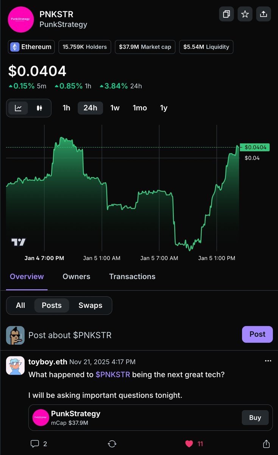Filter feed by Swaps
This screenshot has width=278, height=455.
90,306
